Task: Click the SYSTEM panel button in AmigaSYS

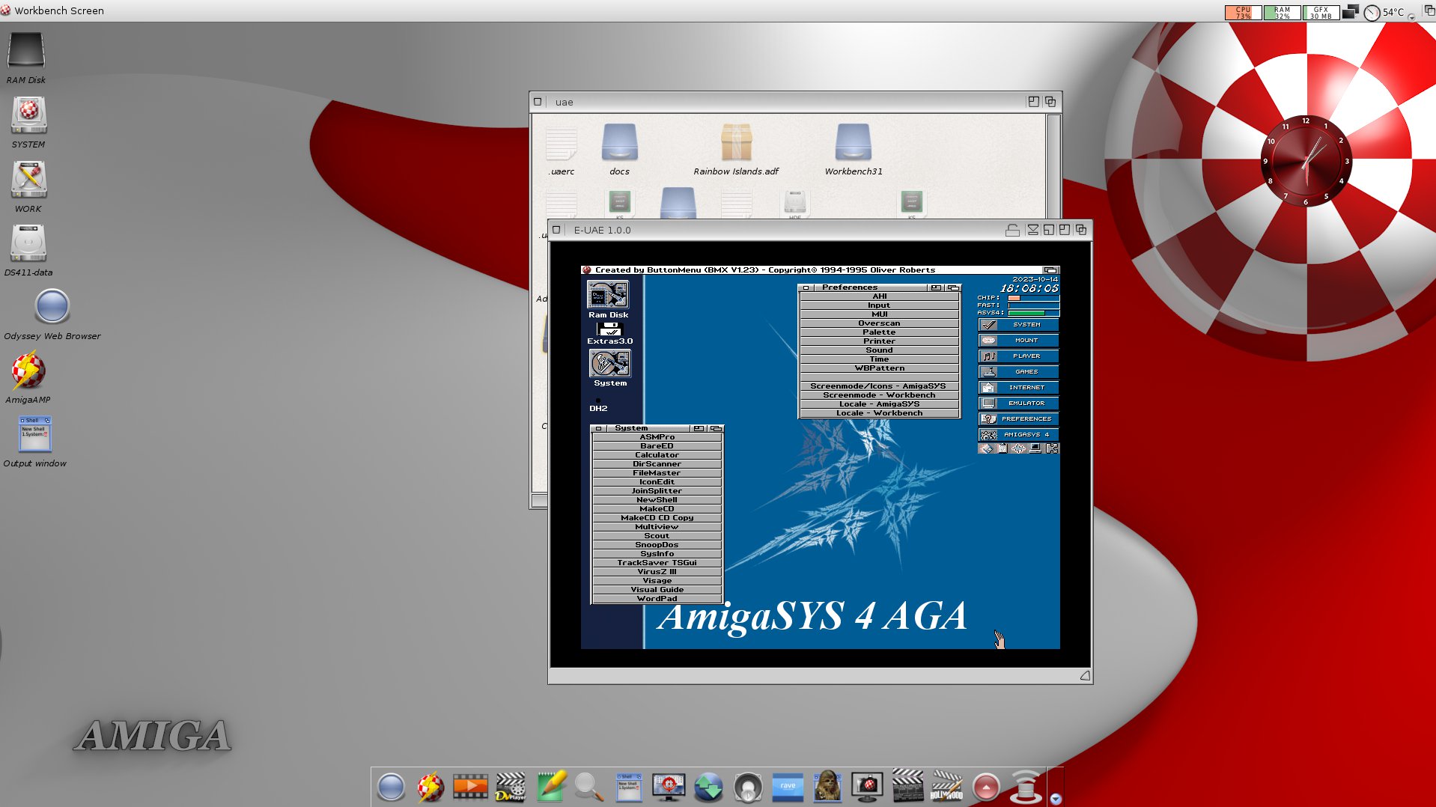Action: [1018, 325]
